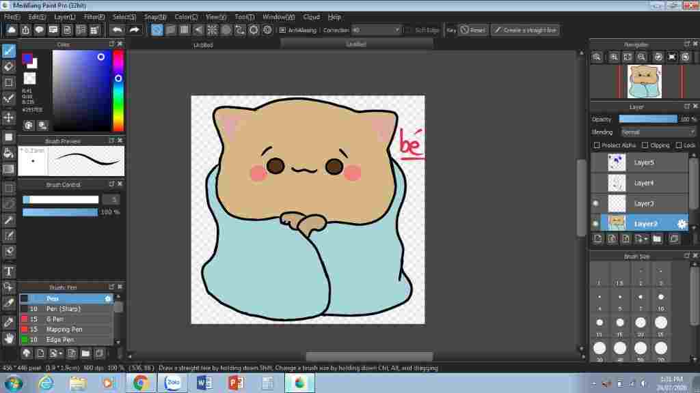The width and height of the screenshot is (700, 393).
Task: Pick the Hand pan tool
Action: tap(9, 338)
